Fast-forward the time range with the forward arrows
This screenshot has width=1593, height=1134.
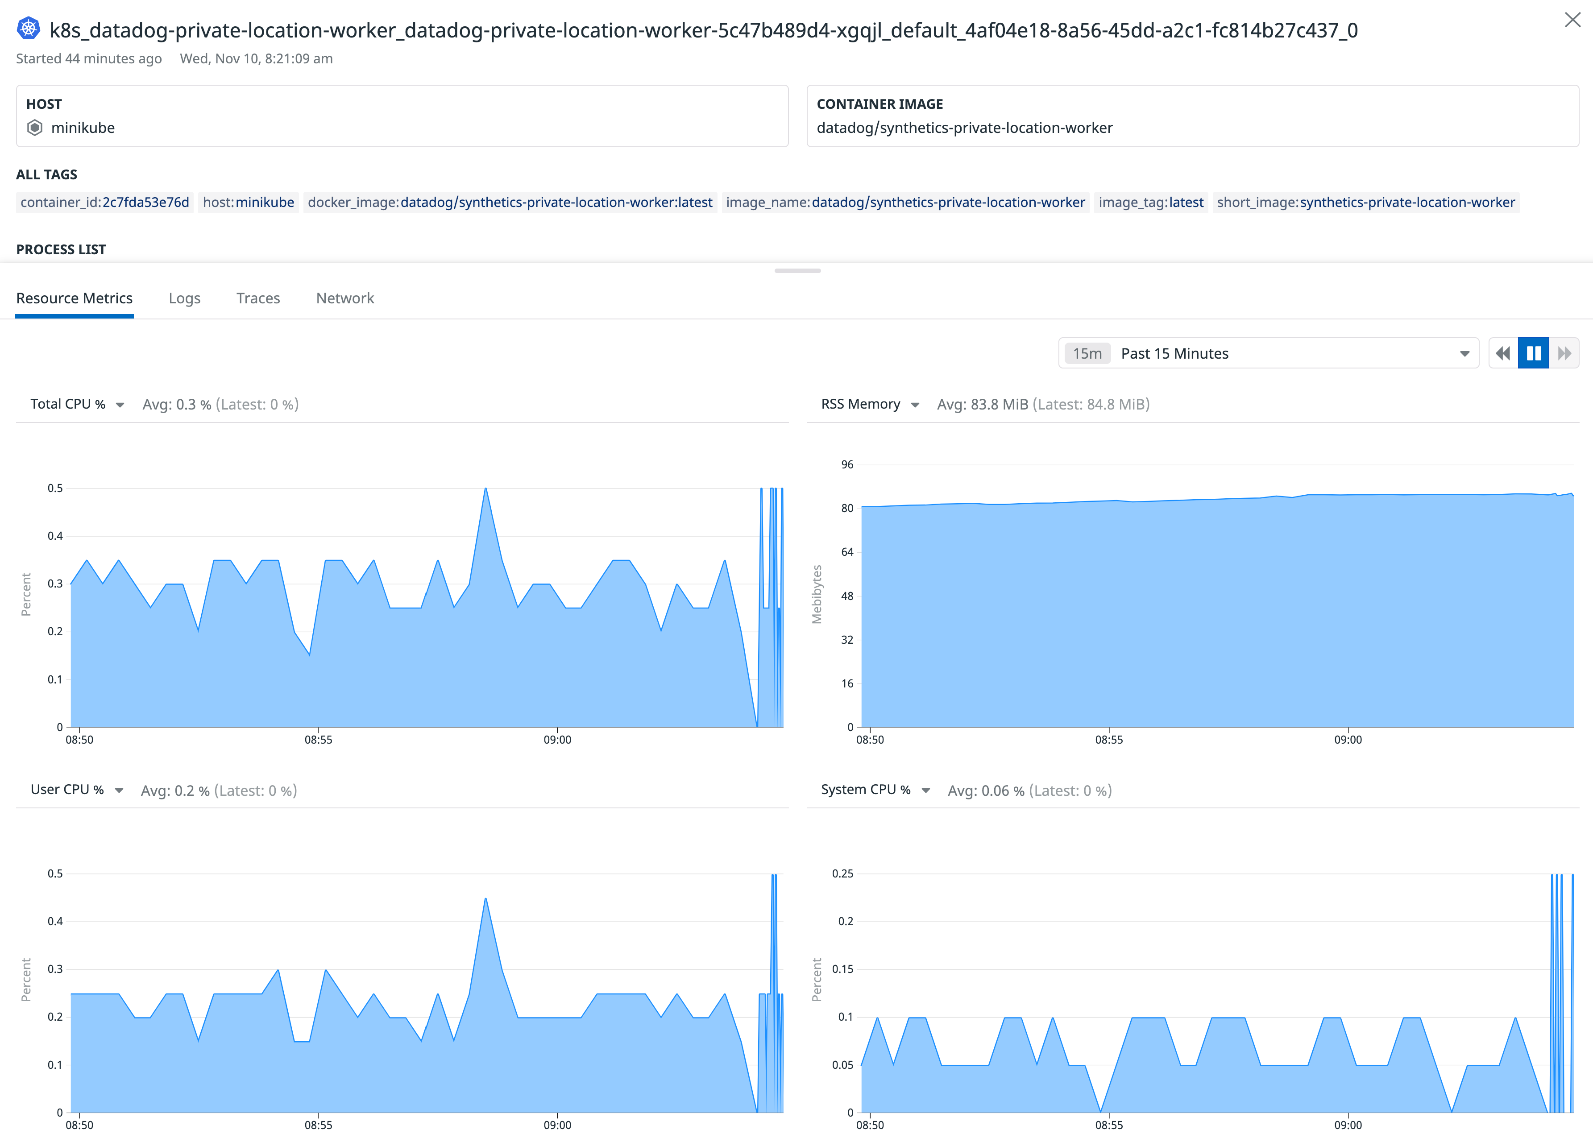click(x=1564, y=352)
